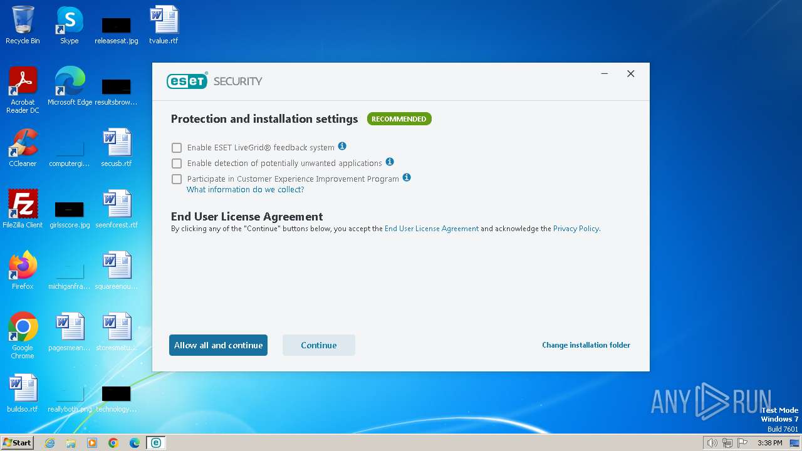Select the storesmatu... document icon
Screen dimensions: 802x451
coord(117,332)
